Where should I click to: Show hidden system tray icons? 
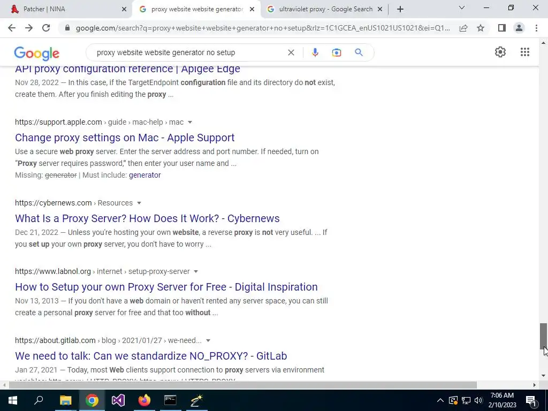[x=440, y=400]
